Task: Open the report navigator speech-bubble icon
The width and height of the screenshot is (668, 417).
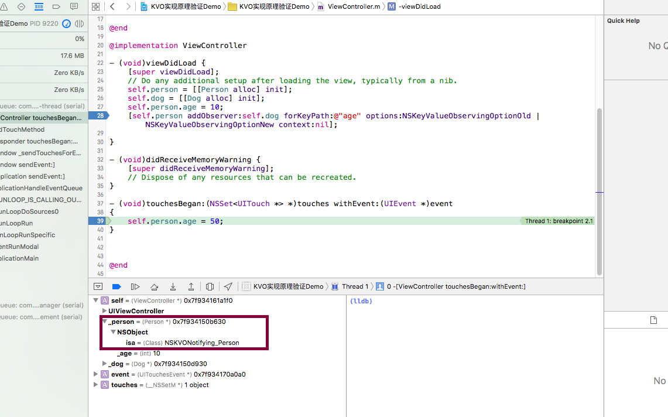Action: tap(74, 6)
